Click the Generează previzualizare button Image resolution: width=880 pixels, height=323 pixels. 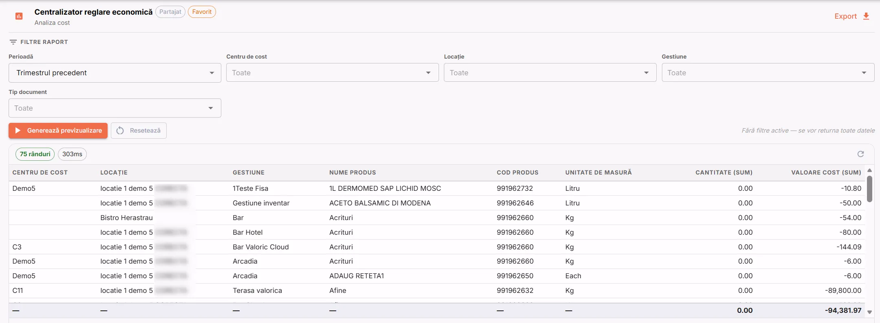[58, 131]
